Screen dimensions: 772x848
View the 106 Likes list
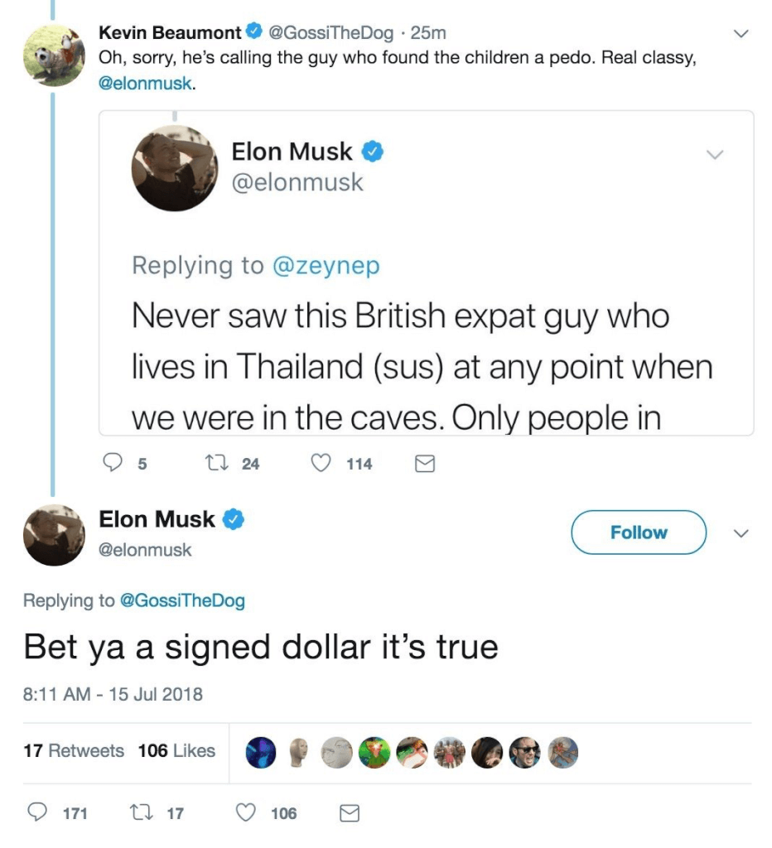point(176,751)
